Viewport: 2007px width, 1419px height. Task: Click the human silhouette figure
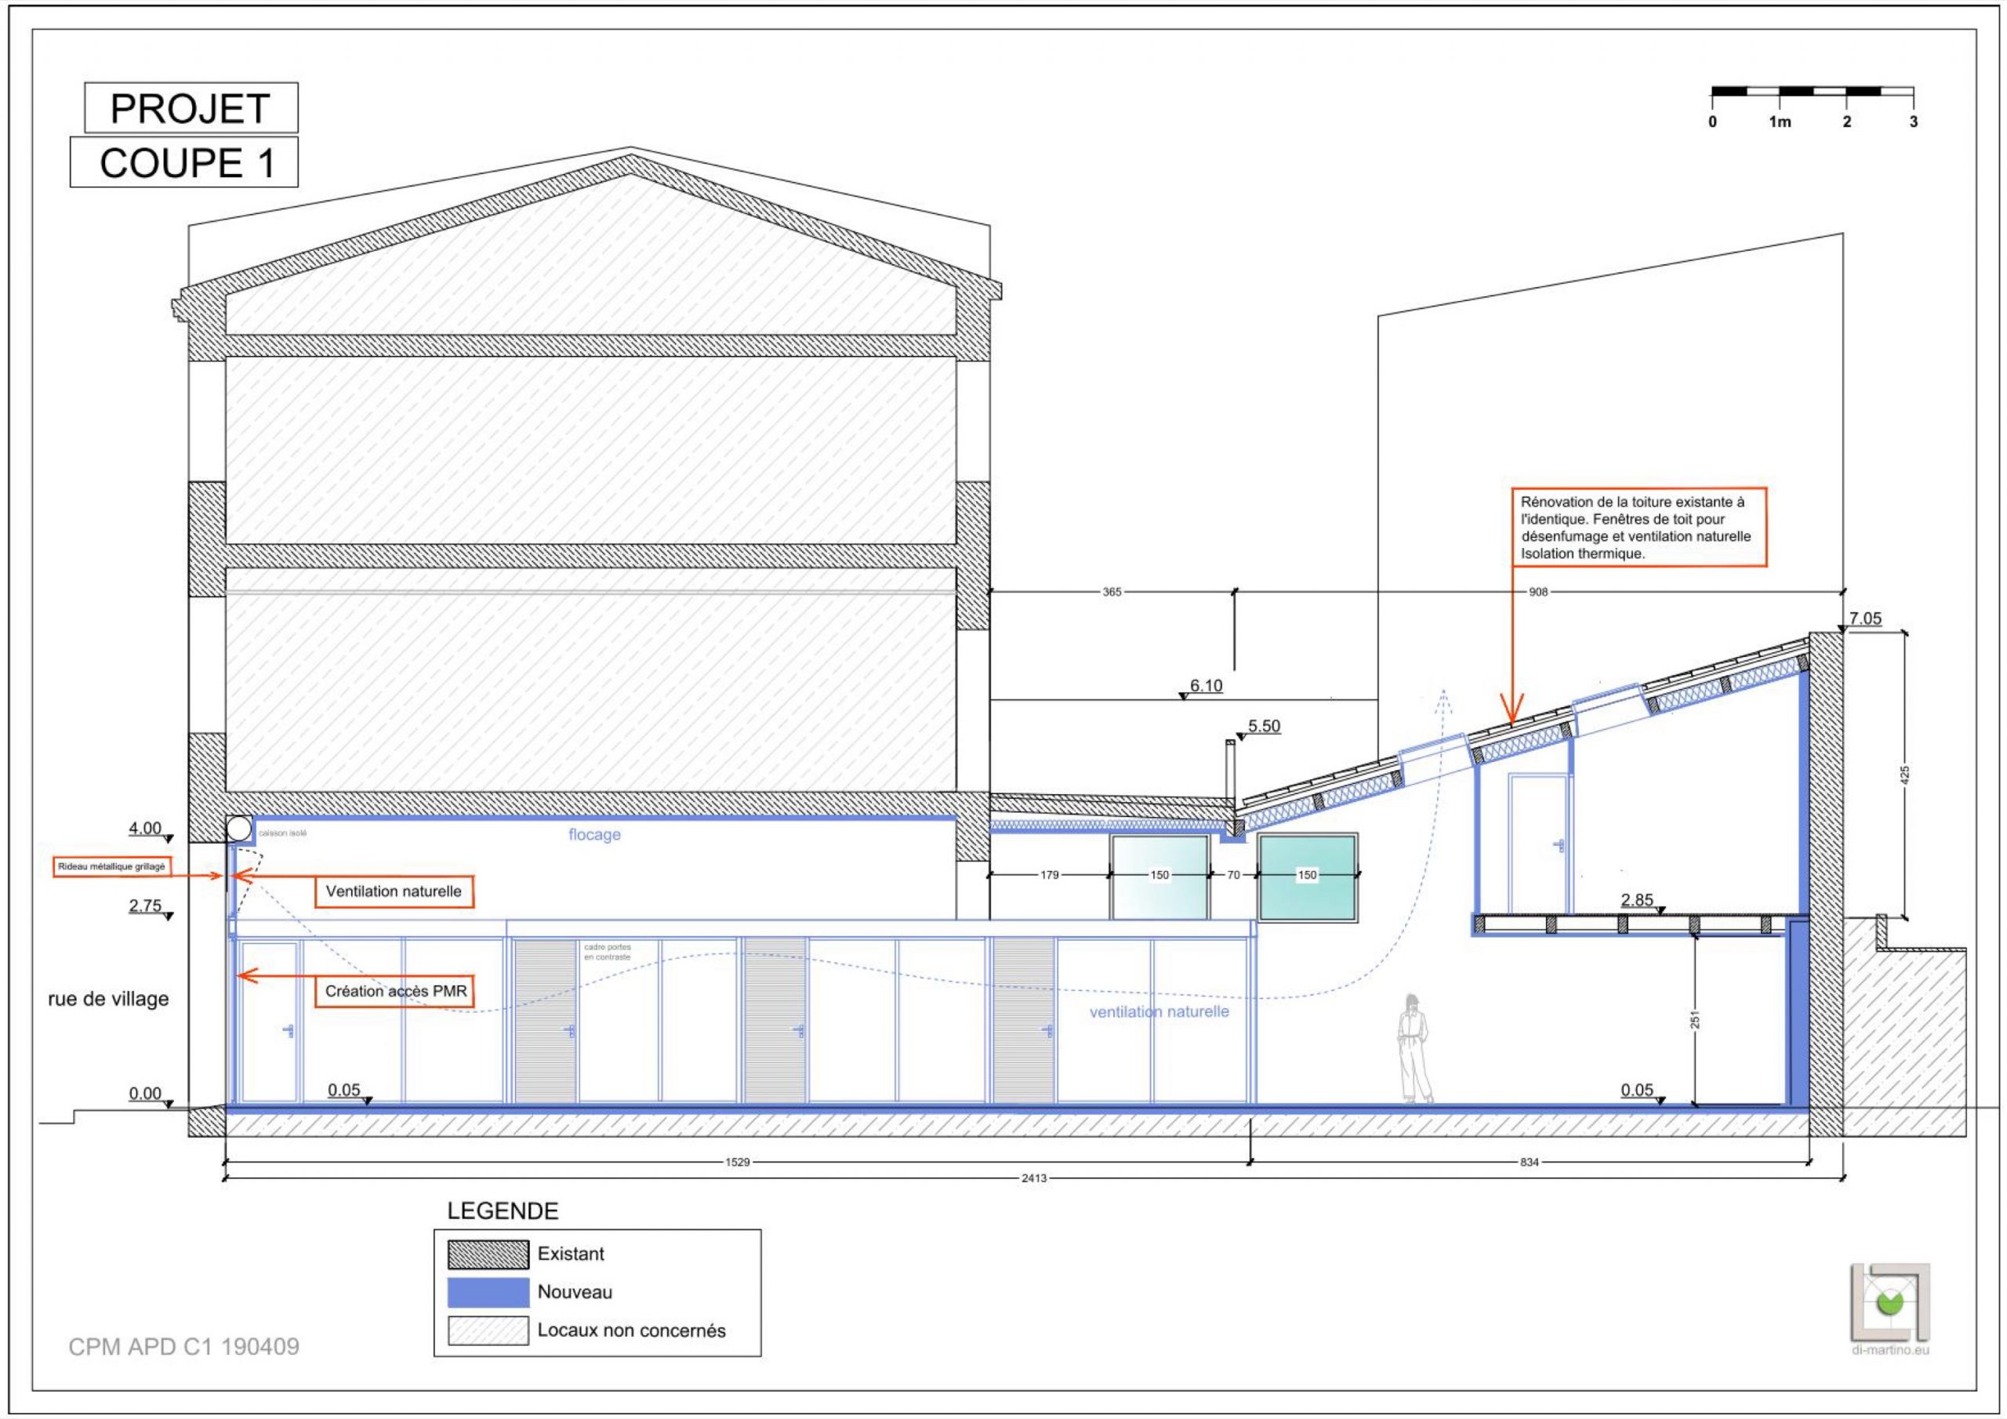coord(1414,1048)
